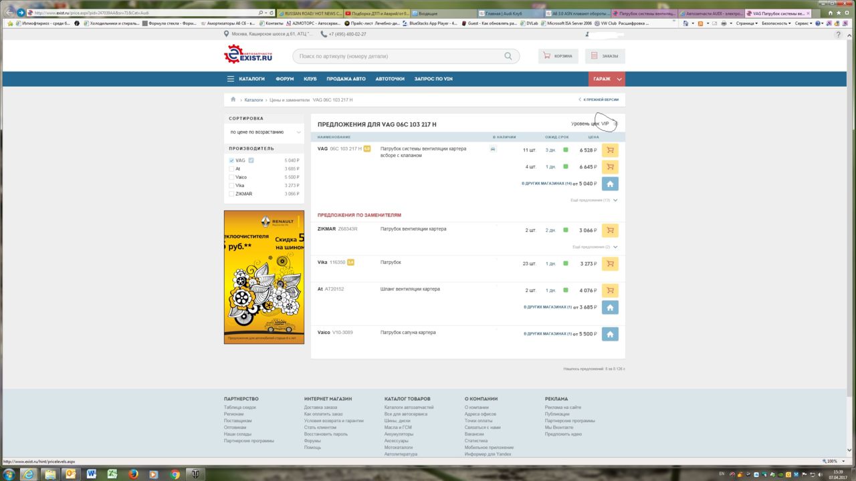Open the Гараж dropdown
Viewport: 856px width, 481px height.
click(607, 79)
